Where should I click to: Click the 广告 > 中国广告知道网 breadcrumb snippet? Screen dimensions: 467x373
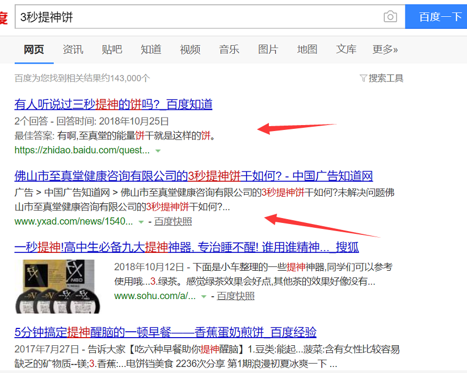click(x=204, y=200)
